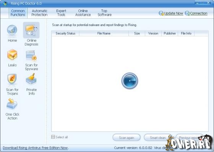Follow Download Rising Antivirus Free Edition link
214x152 pixels.
[36, 148]
